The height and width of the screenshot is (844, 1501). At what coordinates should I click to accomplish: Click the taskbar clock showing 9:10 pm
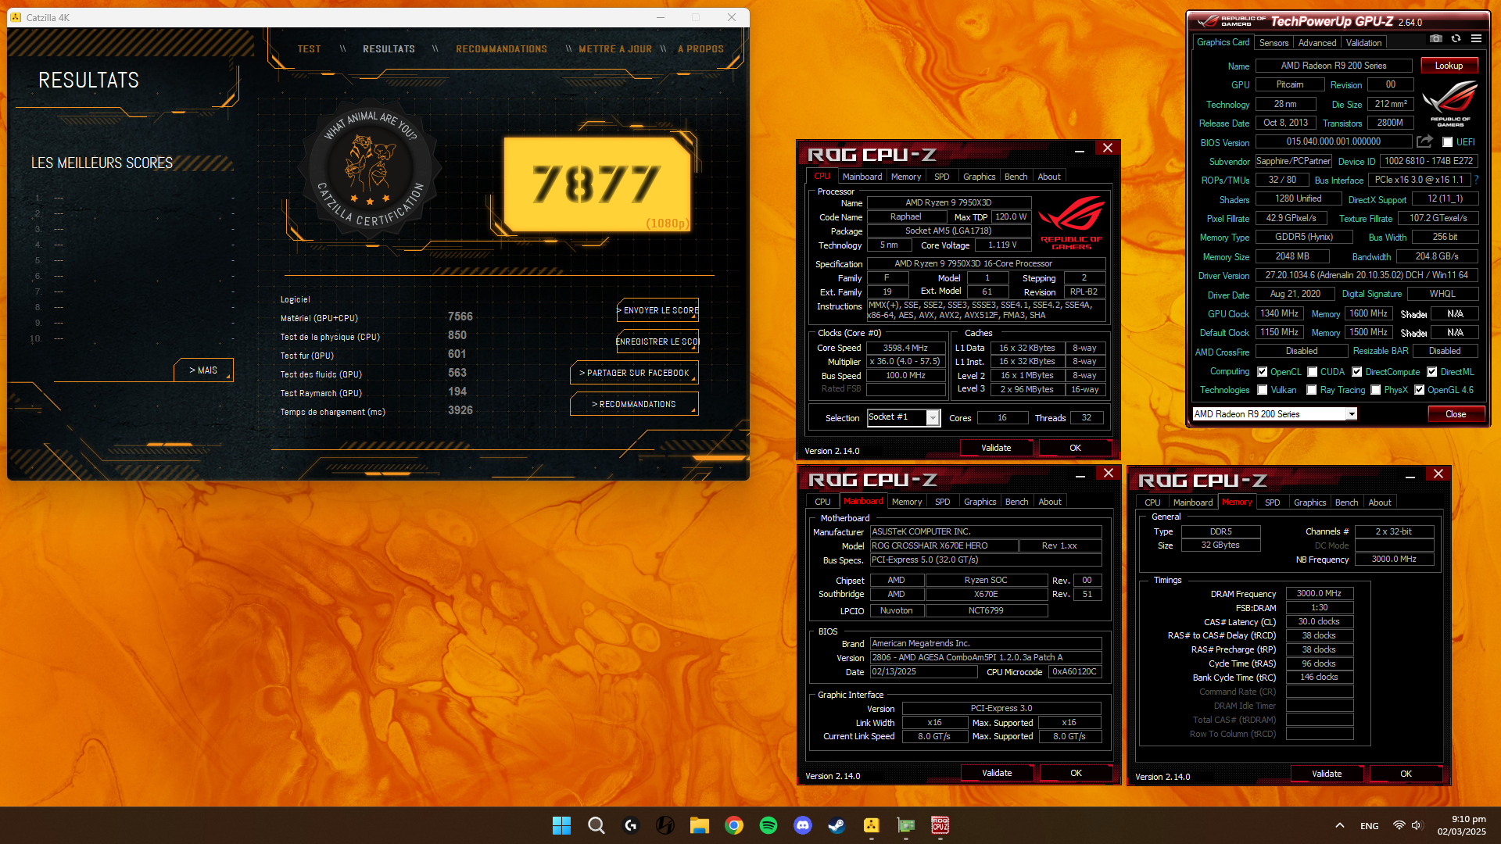coord(1461,825)
